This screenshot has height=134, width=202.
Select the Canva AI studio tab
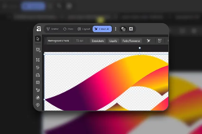click(x=102, y=29)
